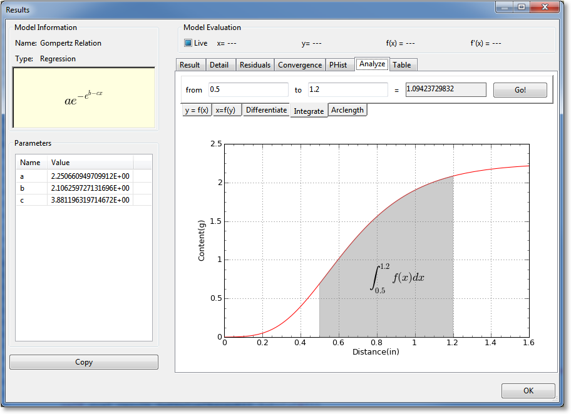
Task: Click the f'(x) = --- readout
Action: click(486, 43)
